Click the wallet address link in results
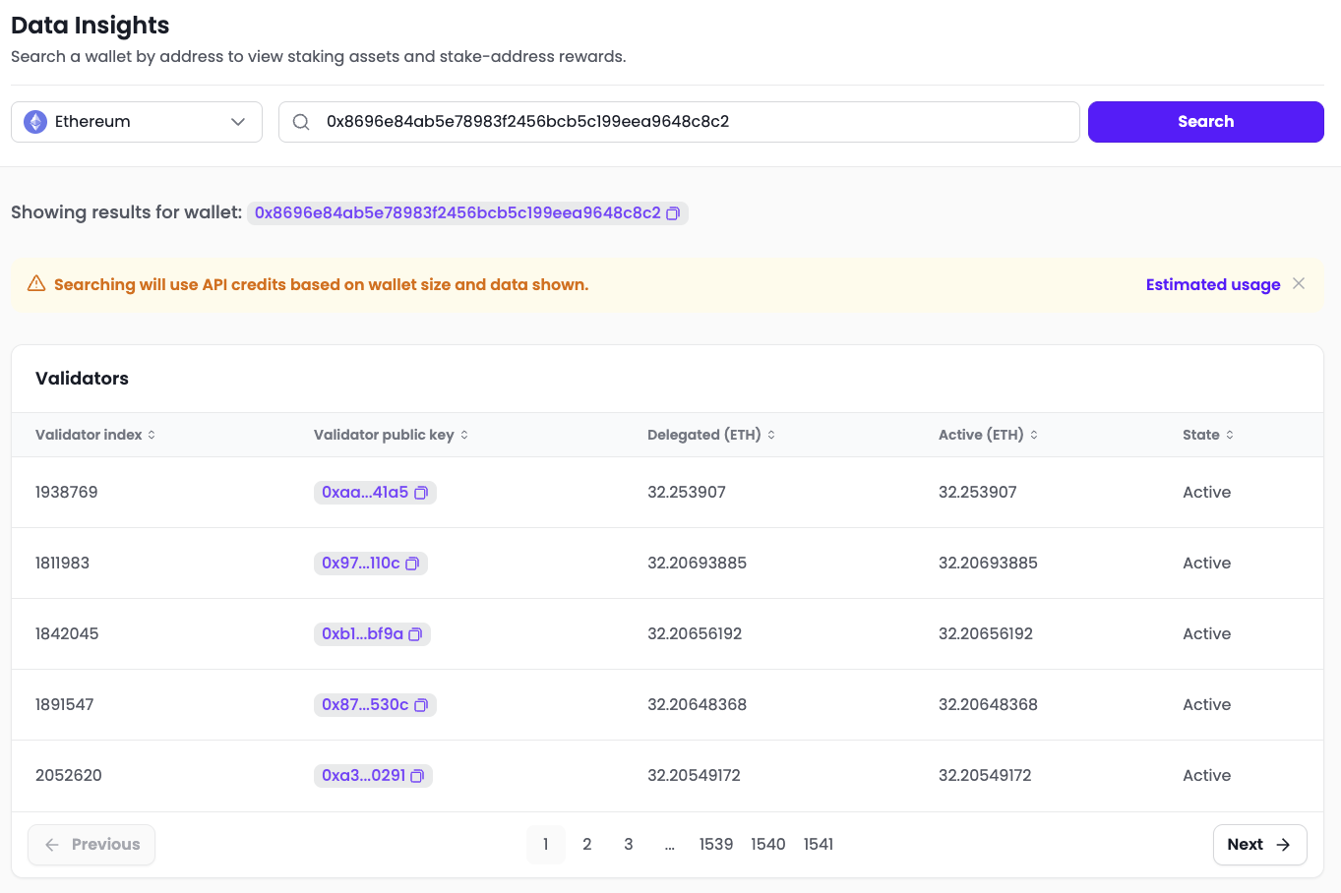Image resolution: width=1341 pixels, height=893 pixels. click(x=457, y=213)
